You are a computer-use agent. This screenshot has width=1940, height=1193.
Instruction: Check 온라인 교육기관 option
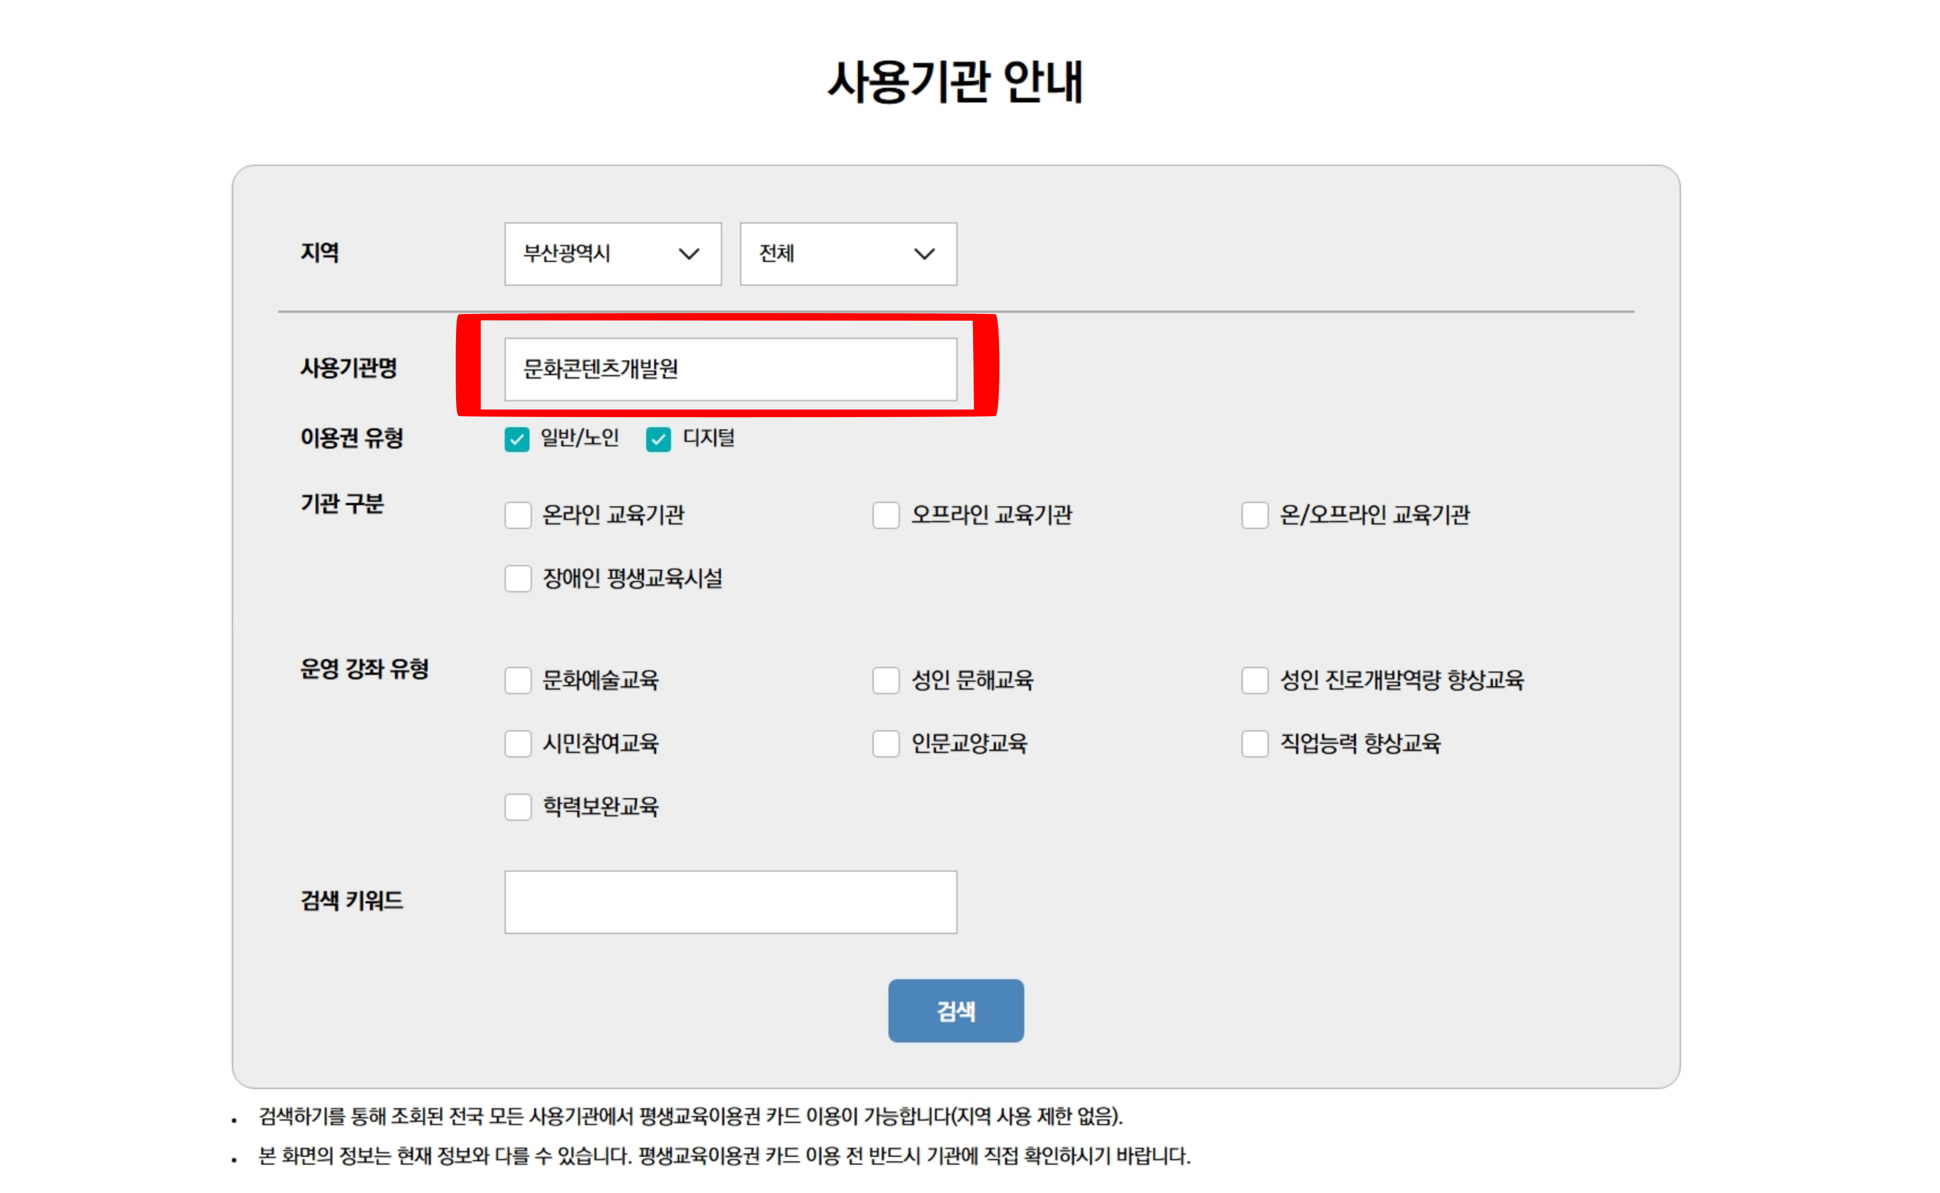point(518,515)
